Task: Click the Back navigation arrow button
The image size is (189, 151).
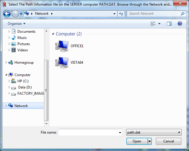Action: 7,14
